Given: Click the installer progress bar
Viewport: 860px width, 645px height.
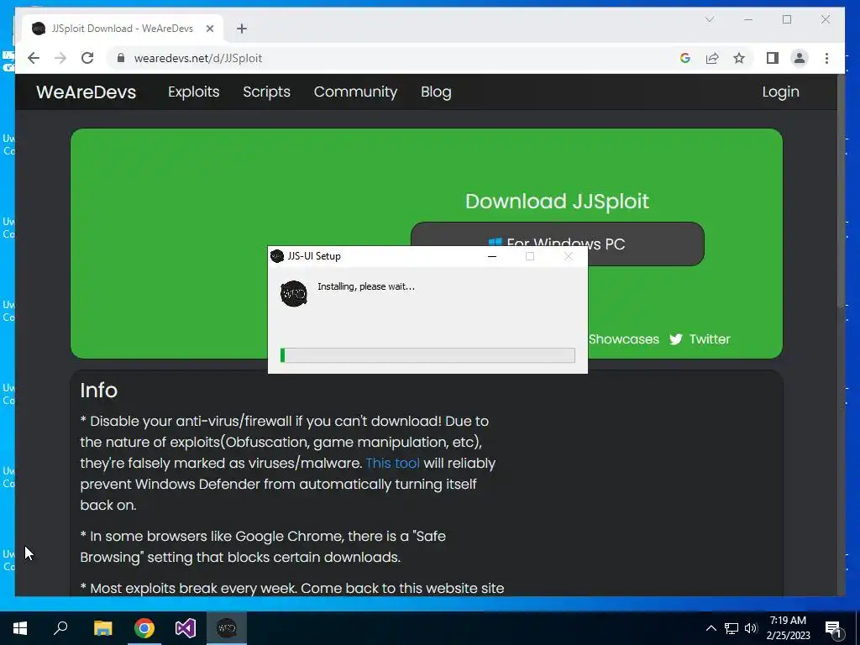Looking at the screenshot, I should (427, 355).
